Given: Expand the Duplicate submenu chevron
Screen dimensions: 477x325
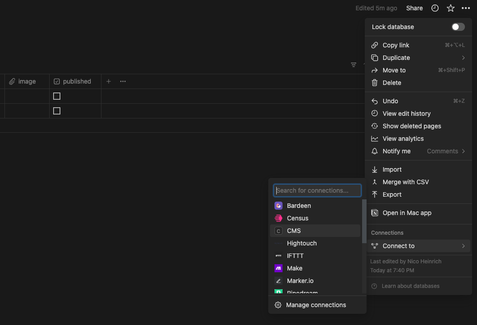Looking at the screenshot, I should click(x=463, y=57).
